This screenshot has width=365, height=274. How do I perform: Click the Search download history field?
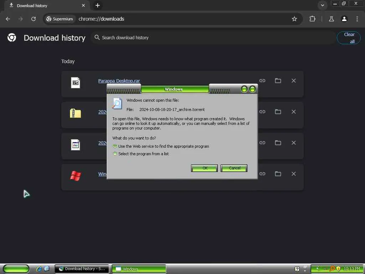pos(213,37)
